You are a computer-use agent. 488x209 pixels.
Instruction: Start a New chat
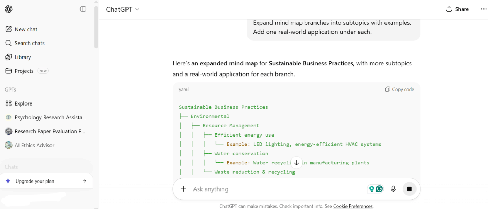[26, 29]
